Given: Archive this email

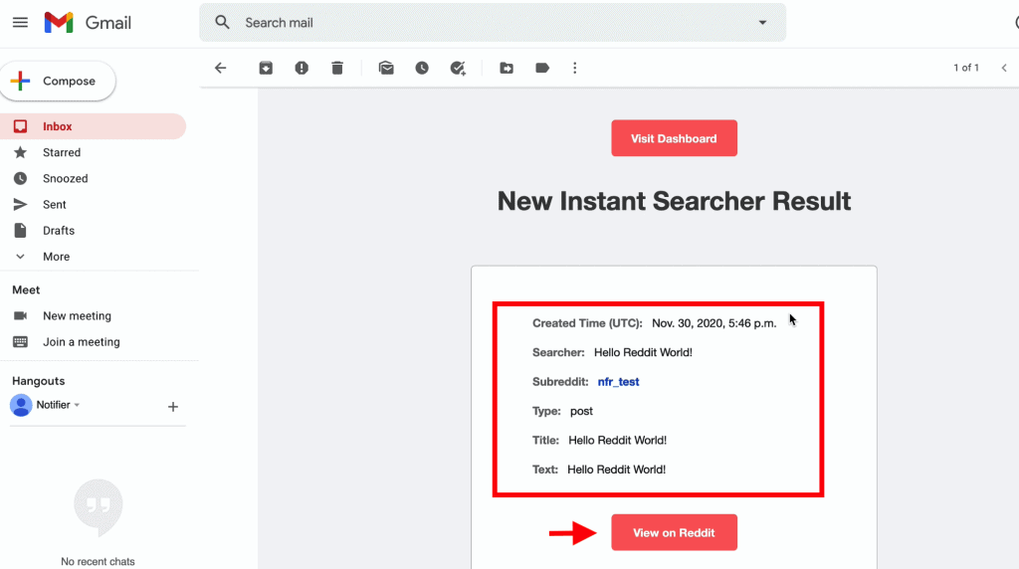Looking at the screenshot, I should pyautogui.click(x=266, y=68).
